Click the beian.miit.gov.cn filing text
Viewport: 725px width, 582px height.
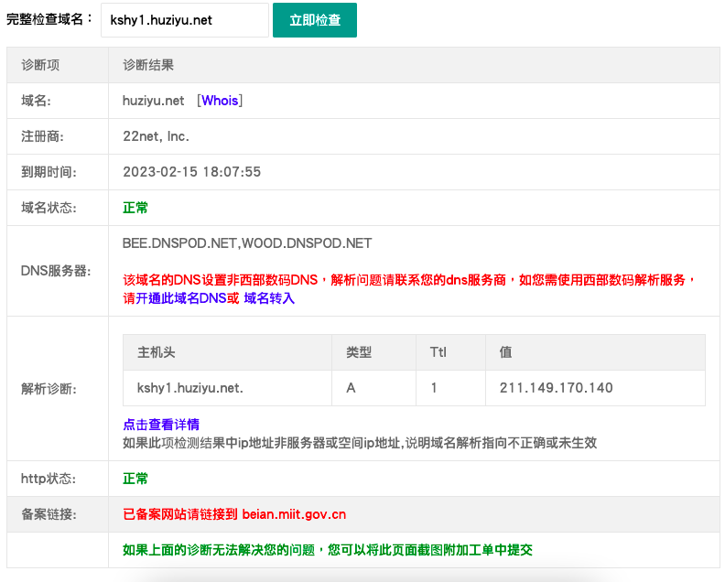(x=294, y=514)
